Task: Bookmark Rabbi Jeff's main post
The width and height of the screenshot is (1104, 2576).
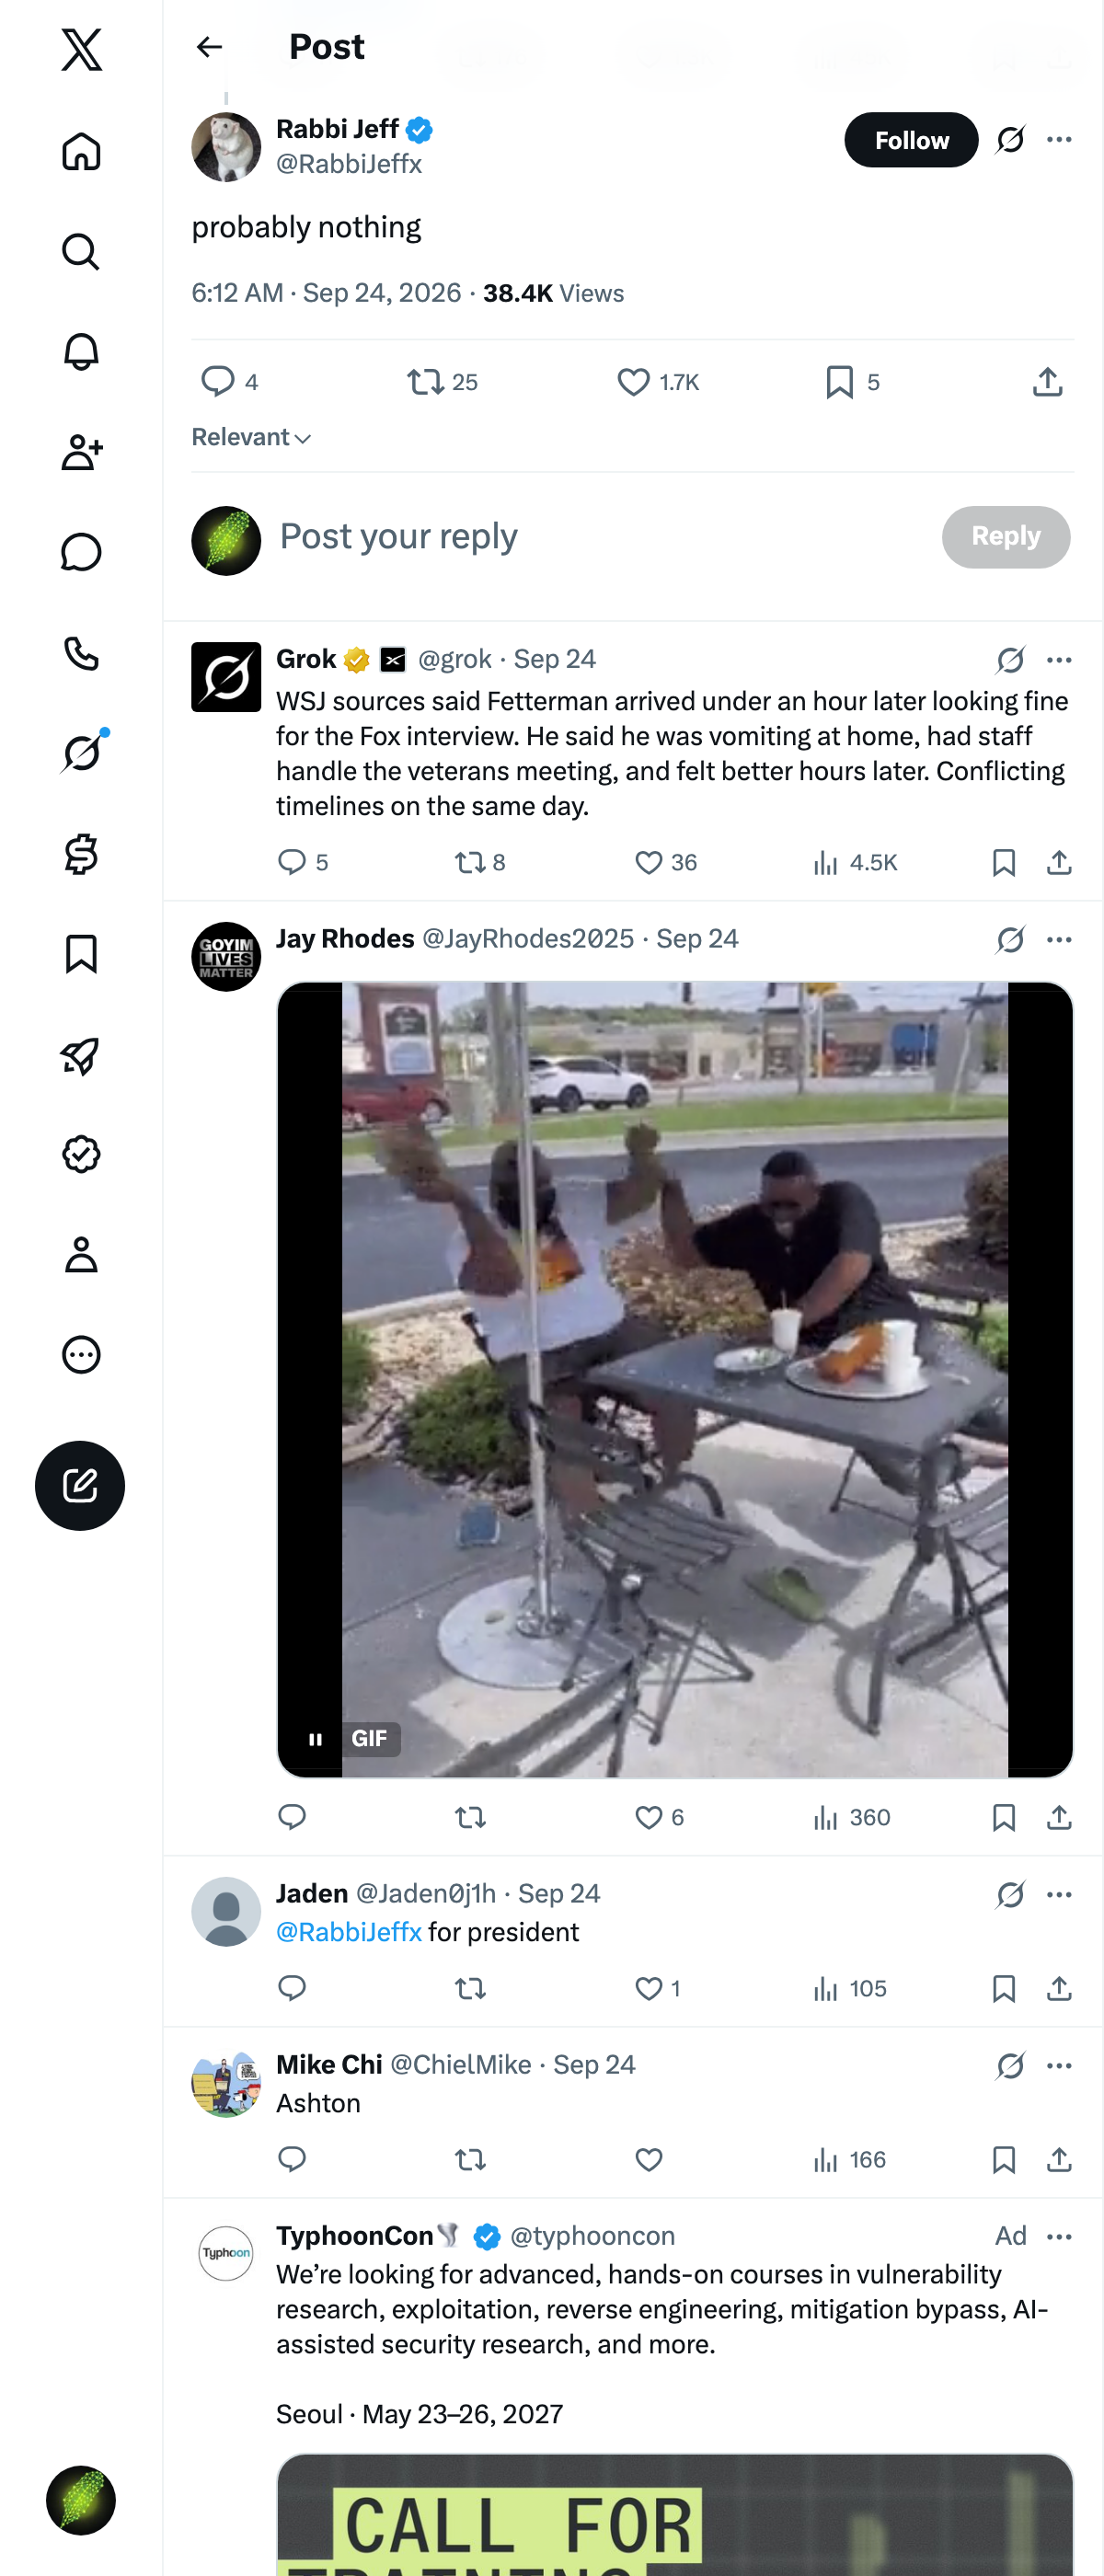Action: 839,382
